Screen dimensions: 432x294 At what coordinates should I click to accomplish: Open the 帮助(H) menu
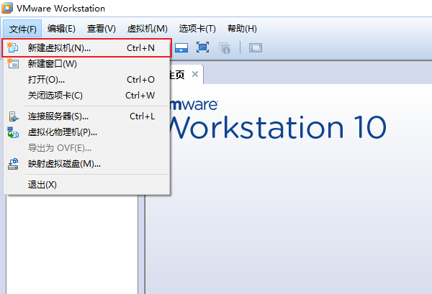click(242, 29)
